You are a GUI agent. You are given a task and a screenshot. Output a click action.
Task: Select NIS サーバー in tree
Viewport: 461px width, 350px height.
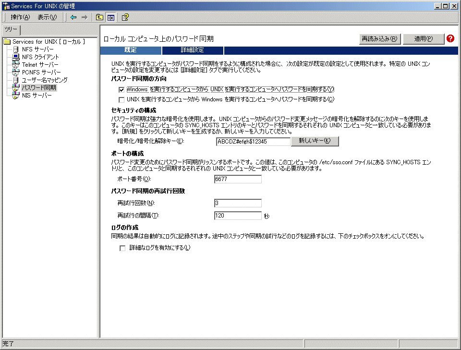pyautogui.click(x=37, y=95)
